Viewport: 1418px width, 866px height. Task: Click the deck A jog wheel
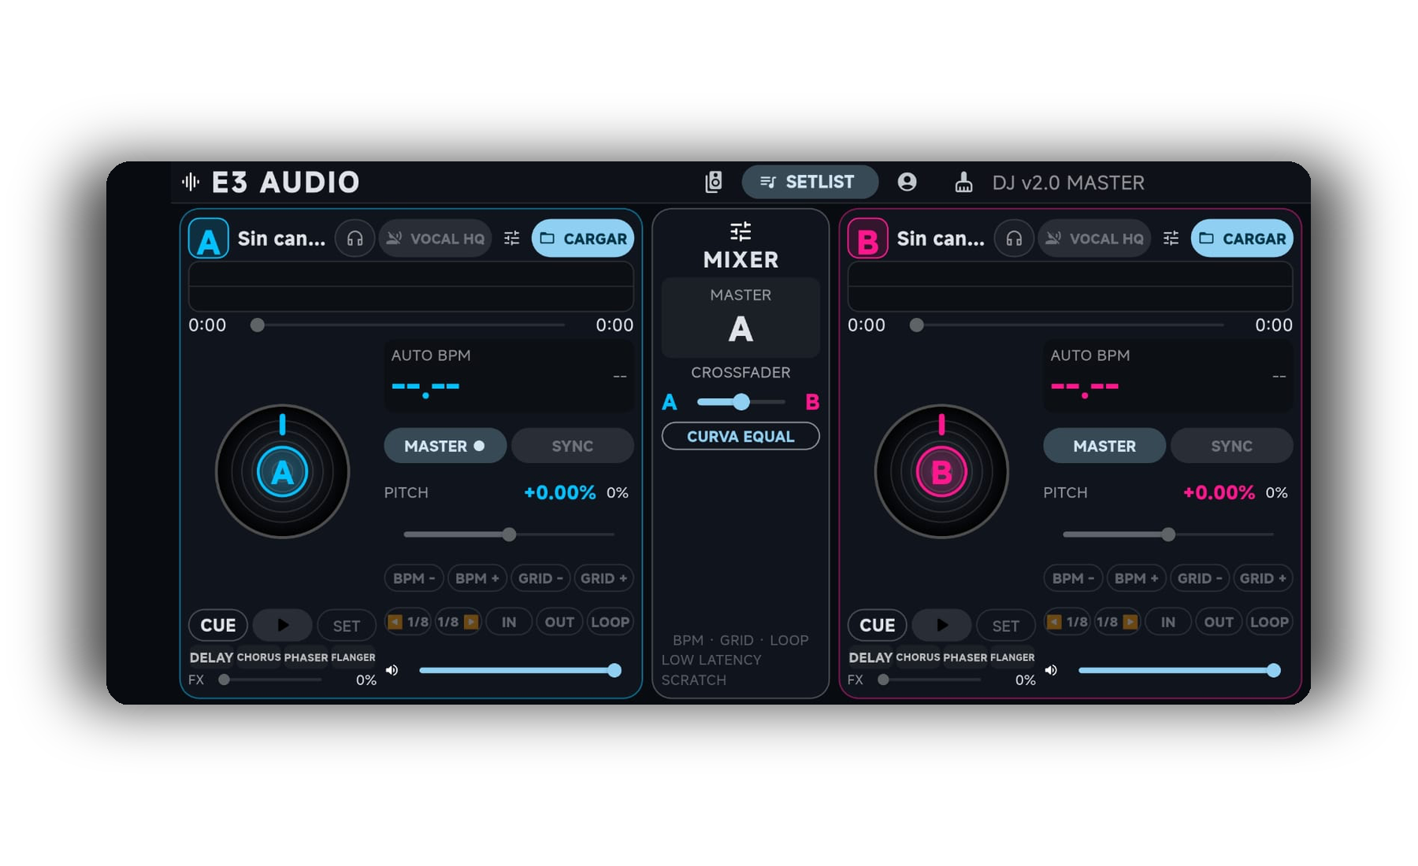[x=282, y=472]
